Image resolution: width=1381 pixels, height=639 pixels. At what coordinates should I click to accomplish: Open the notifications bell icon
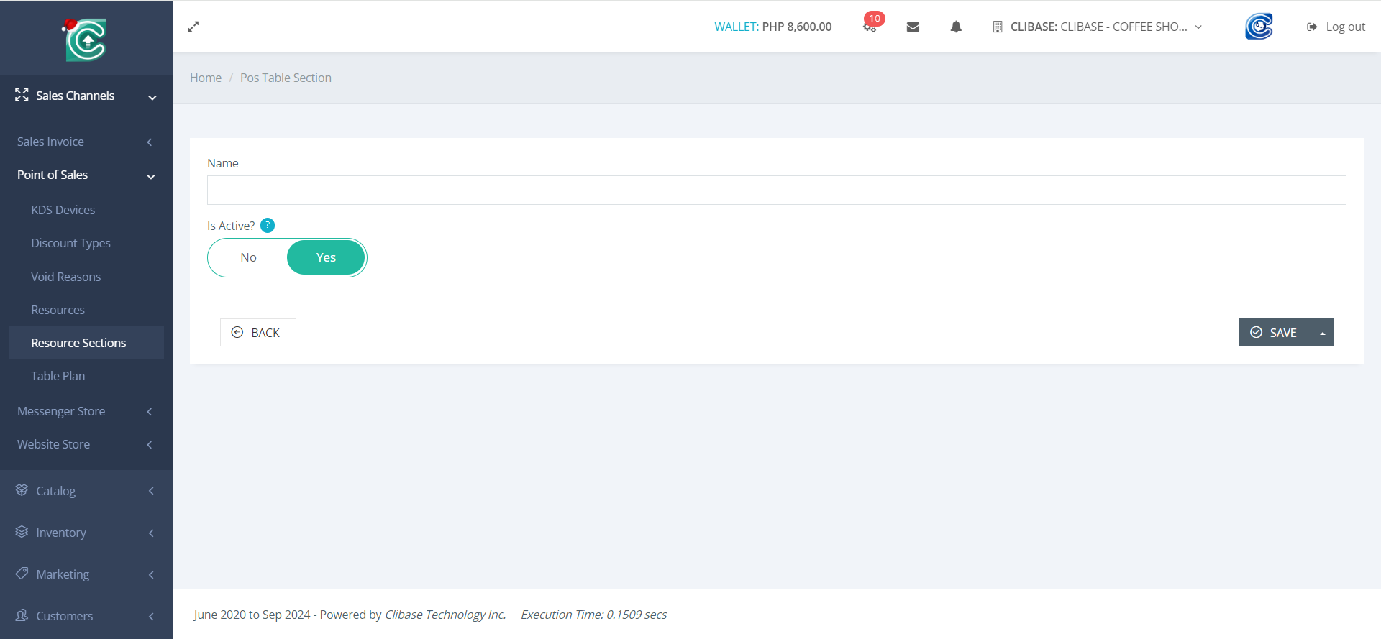pyautogui.click(x=956, y=27)
